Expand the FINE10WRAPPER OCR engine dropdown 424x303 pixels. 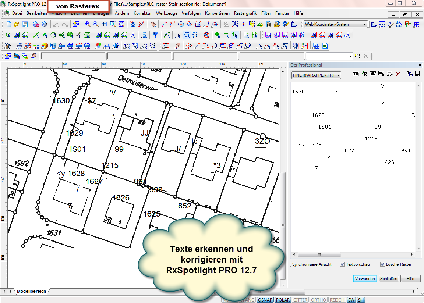point(338,75)
